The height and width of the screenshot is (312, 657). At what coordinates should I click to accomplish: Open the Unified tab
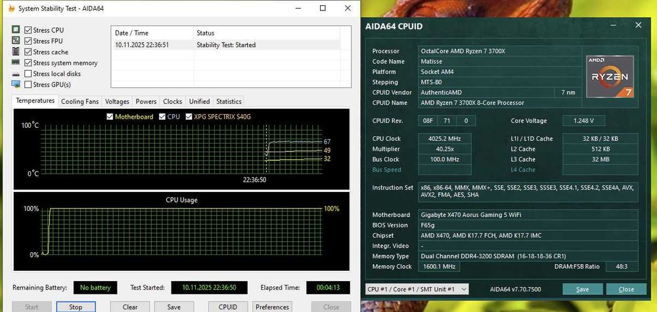coord(200,101)
